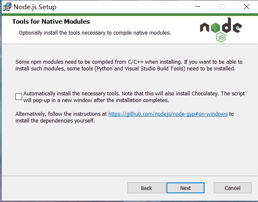Minimize the Node.js Setup window
This screenshot has height=202, width=258.
198,7
